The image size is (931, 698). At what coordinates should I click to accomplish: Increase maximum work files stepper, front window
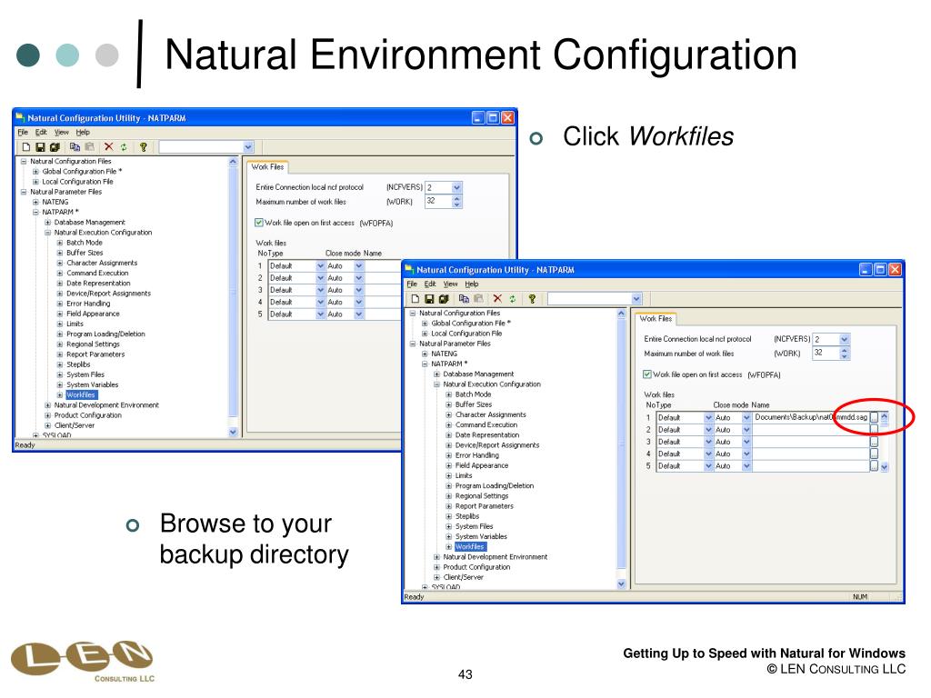(845, 350)
